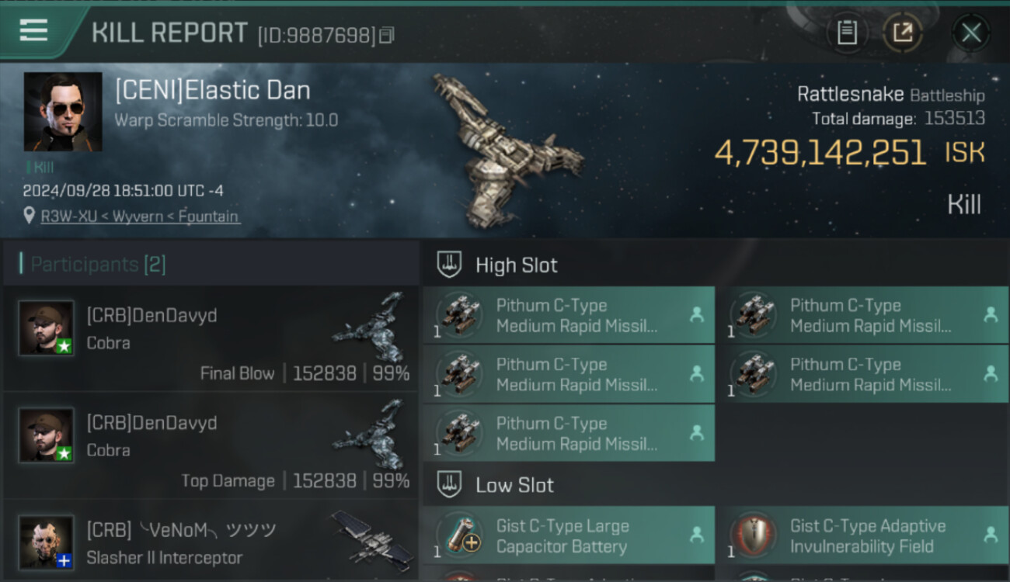This screenshot has height=582, width=1010.
Task: Open the R3W-XU location link
Action: (x=140, y=217)
